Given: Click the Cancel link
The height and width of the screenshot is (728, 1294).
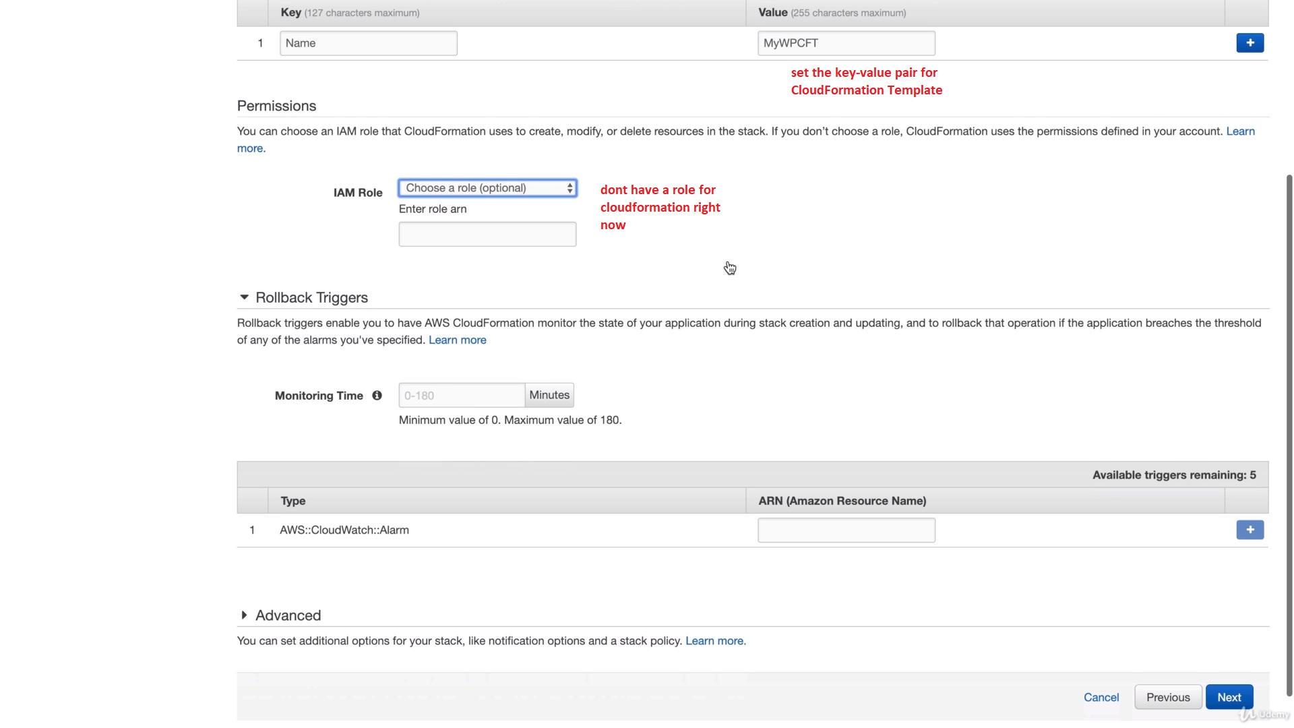Looking at the screenshot, I should 1101,697.
